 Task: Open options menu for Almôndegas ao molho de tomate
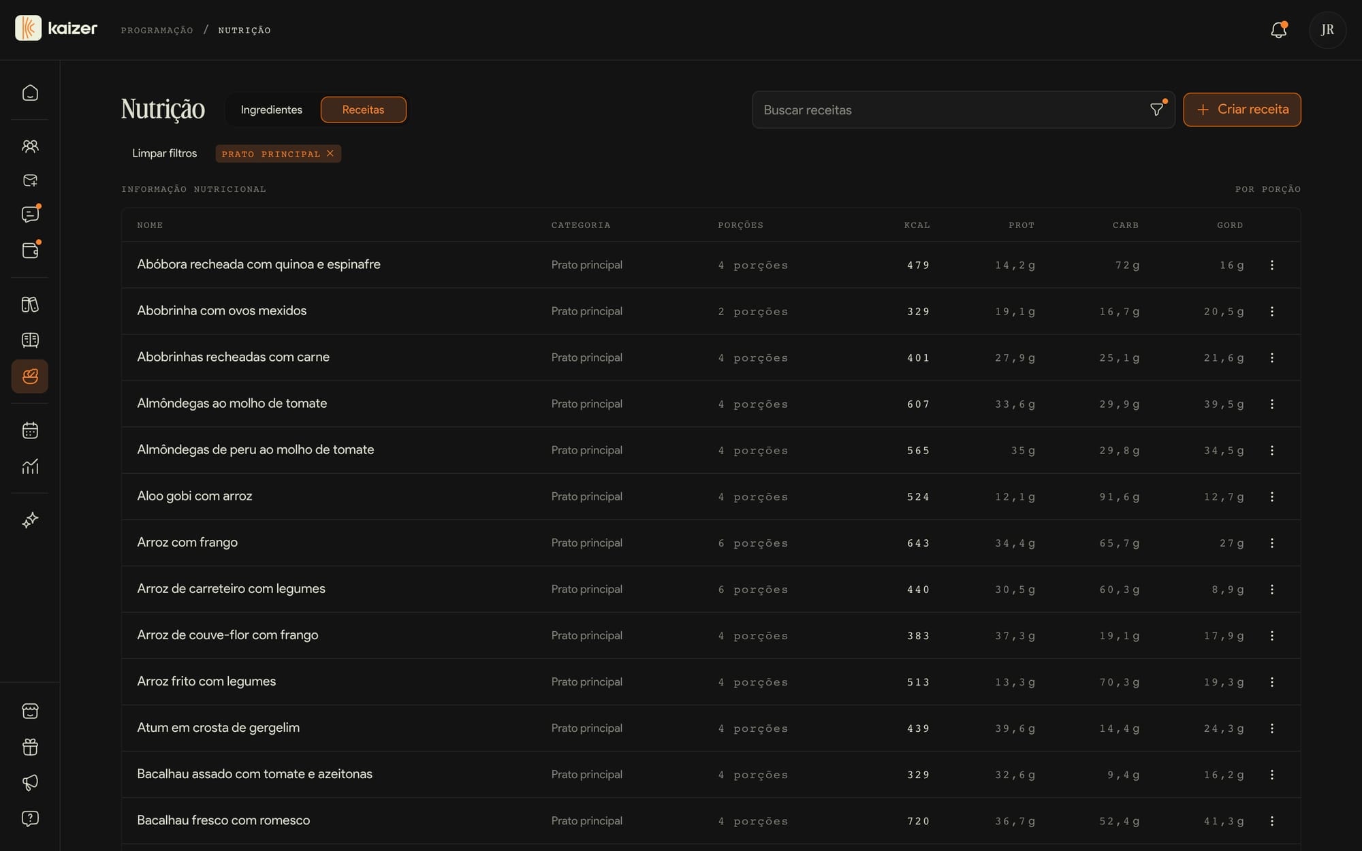tap(1271, 404)
